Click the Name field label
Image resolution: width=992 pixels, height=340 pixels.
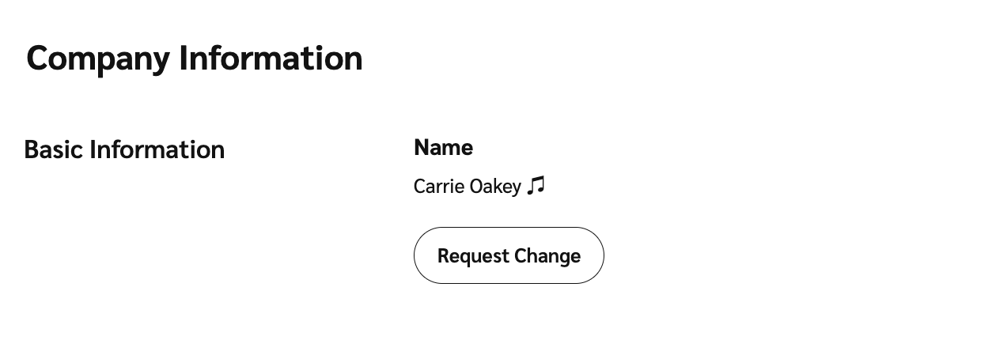click(443, 147)
